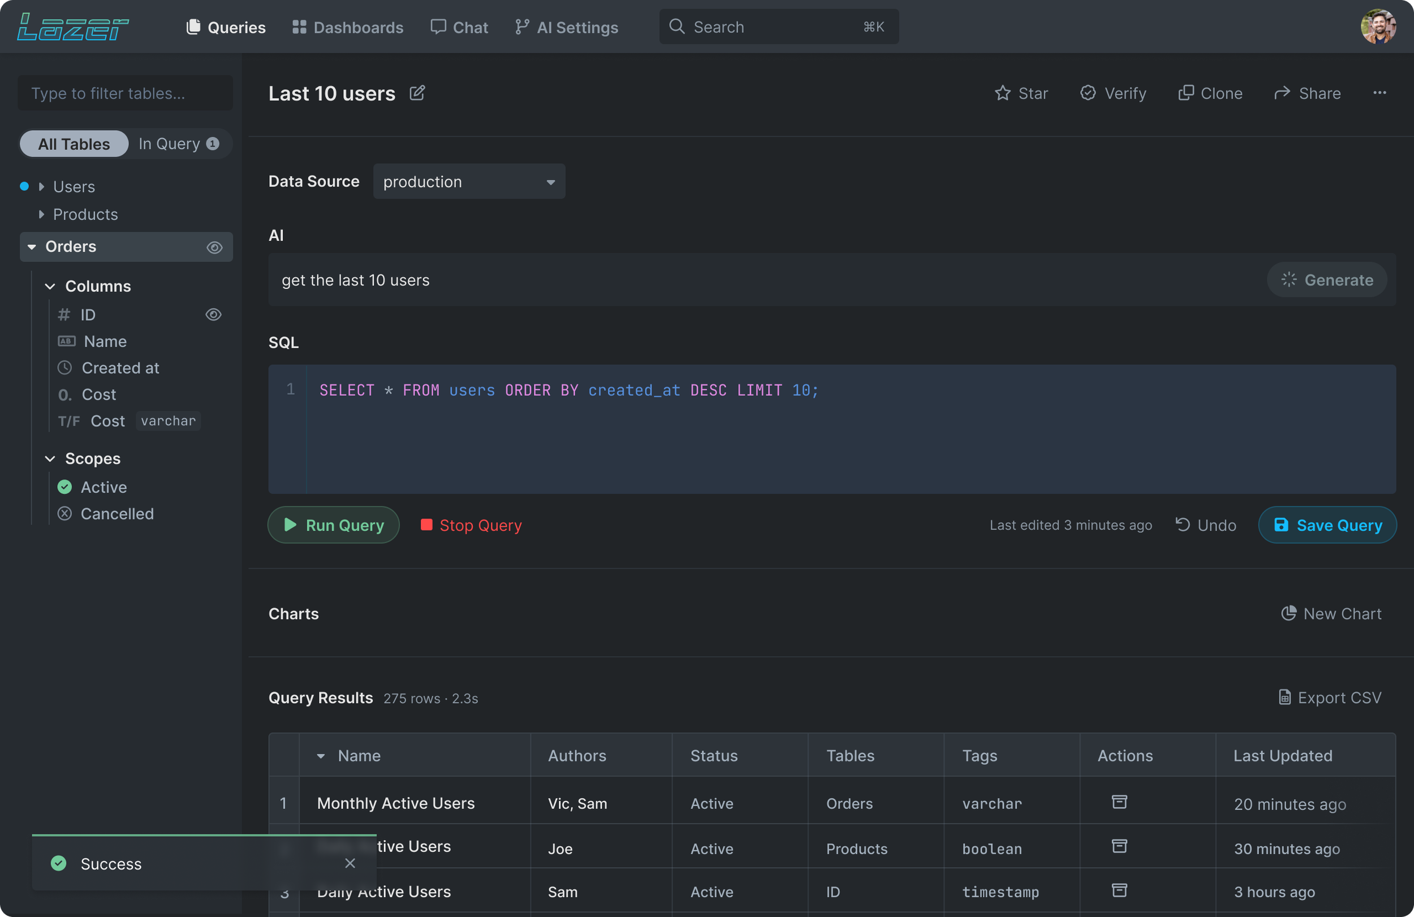This screenshot has height=917, width=1414.
Task: Focus the Type to filter tables field
Action: click(x=125, y=93)
